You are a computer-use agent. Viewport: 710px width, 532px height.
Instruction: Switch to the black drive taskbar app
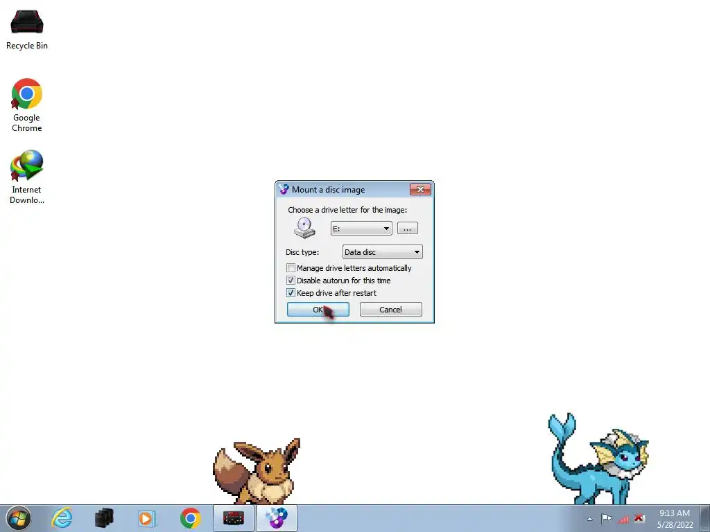pyautogui.click(x=233, y=518)
